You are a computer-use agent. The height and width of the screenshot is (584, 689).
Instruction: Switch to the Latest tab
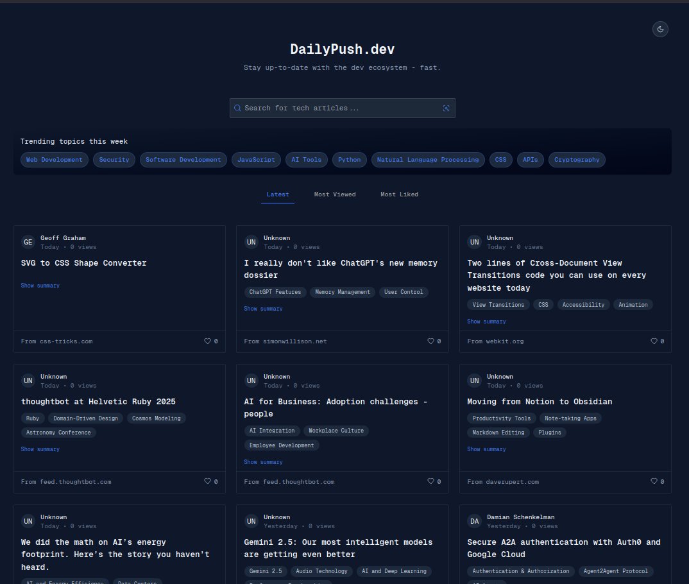[x=278, y=194]
